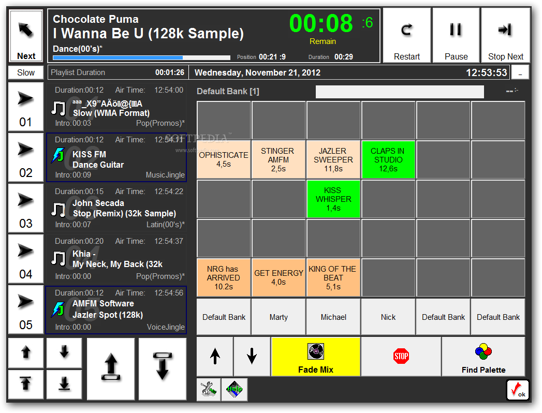Click the lightning icon for AMFM Software
Viewport: 542px width, 413px height.
point(58,309)
